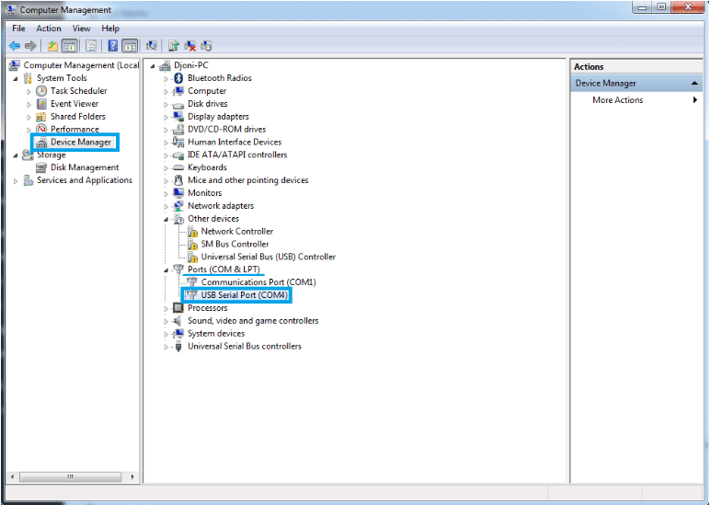Click the blue Help icon in the toolbar

click(112, 45)
